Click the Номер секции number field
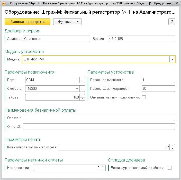Screen dimensions: 181x180 [66, 168]
